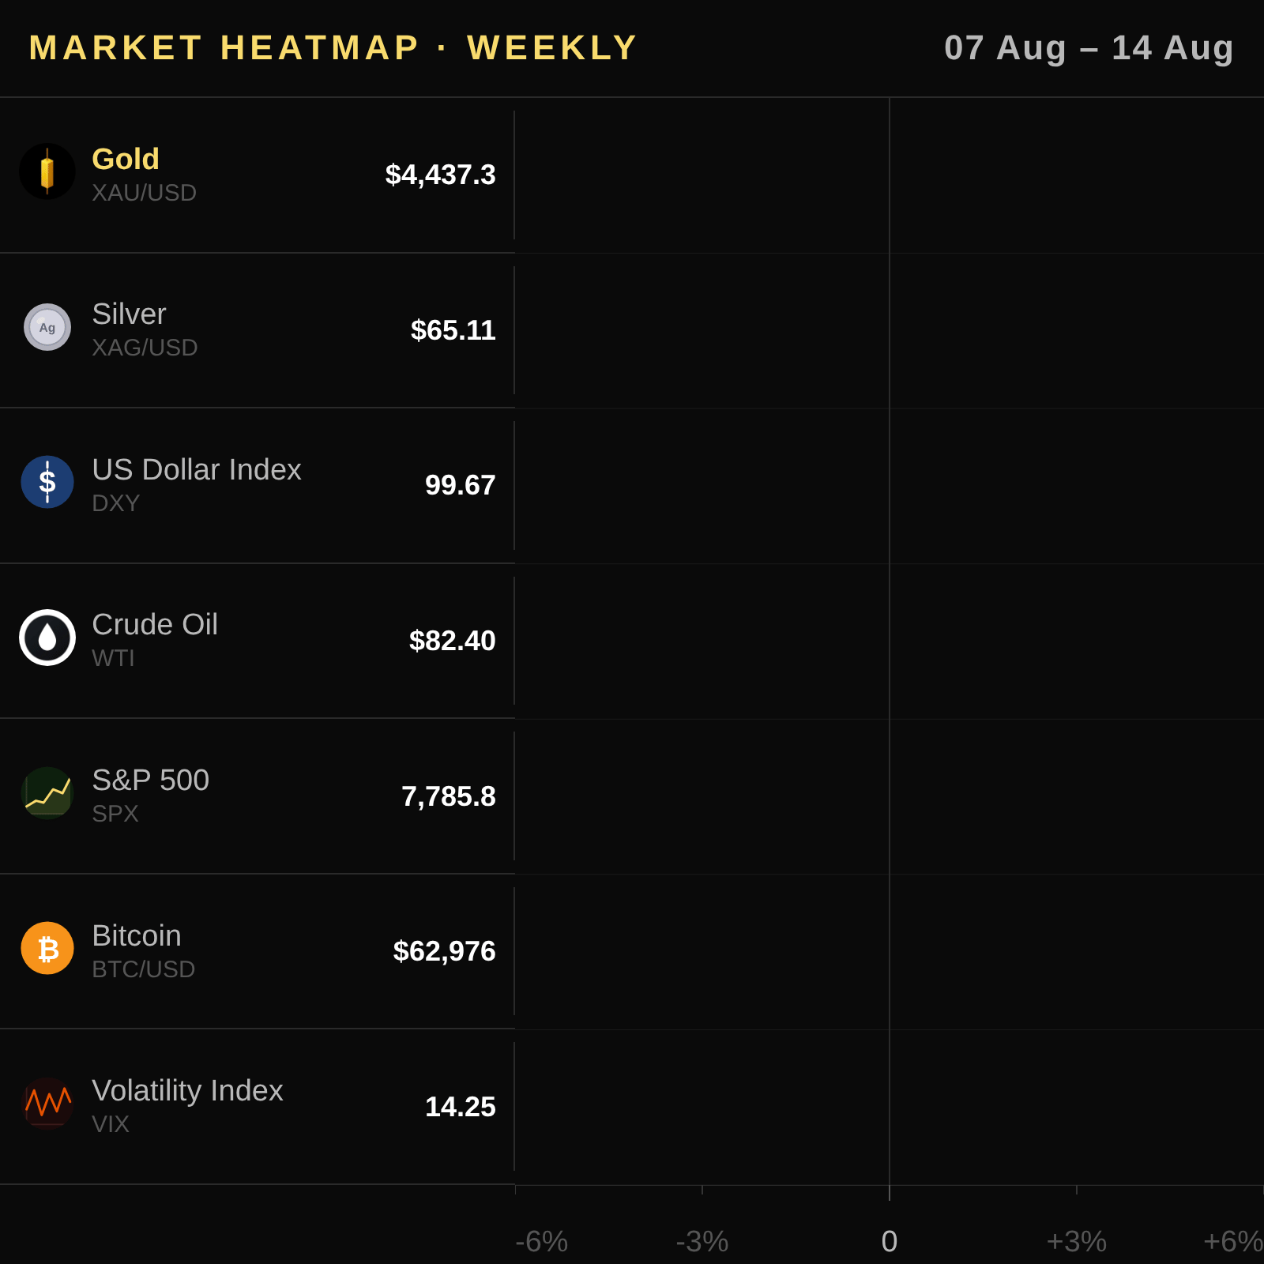Screen dimensions: 1264x1264
Task: Click the orange Bitcoin logo icon
Action: coord(47,948)
